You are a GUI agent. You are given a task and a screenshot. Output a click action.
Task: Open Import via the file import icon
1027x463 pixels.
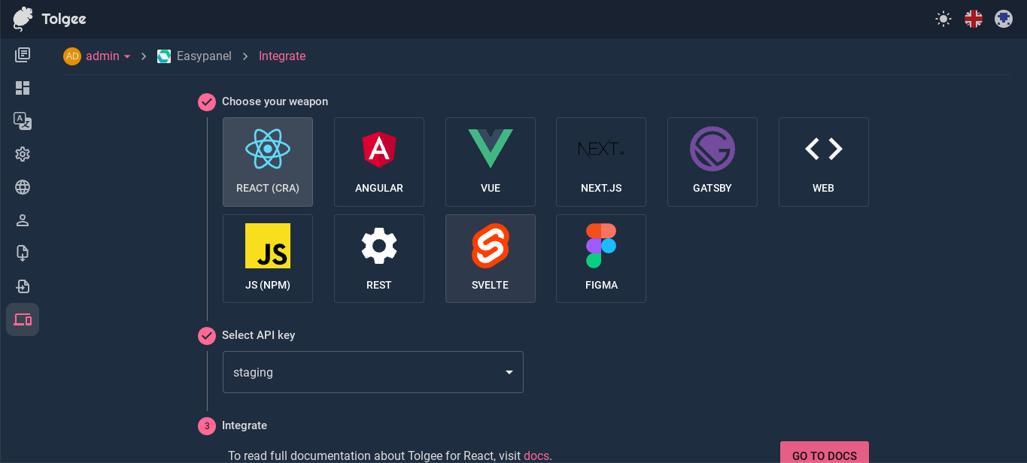[23, 286]
